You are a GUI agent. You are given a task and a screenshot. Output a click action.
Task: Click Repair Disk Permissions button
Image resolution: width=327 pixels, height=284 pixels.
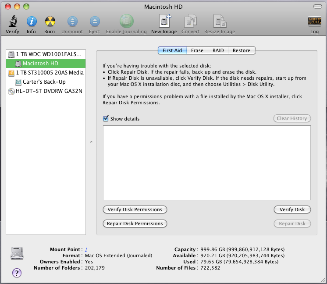(x=135, y=224)
